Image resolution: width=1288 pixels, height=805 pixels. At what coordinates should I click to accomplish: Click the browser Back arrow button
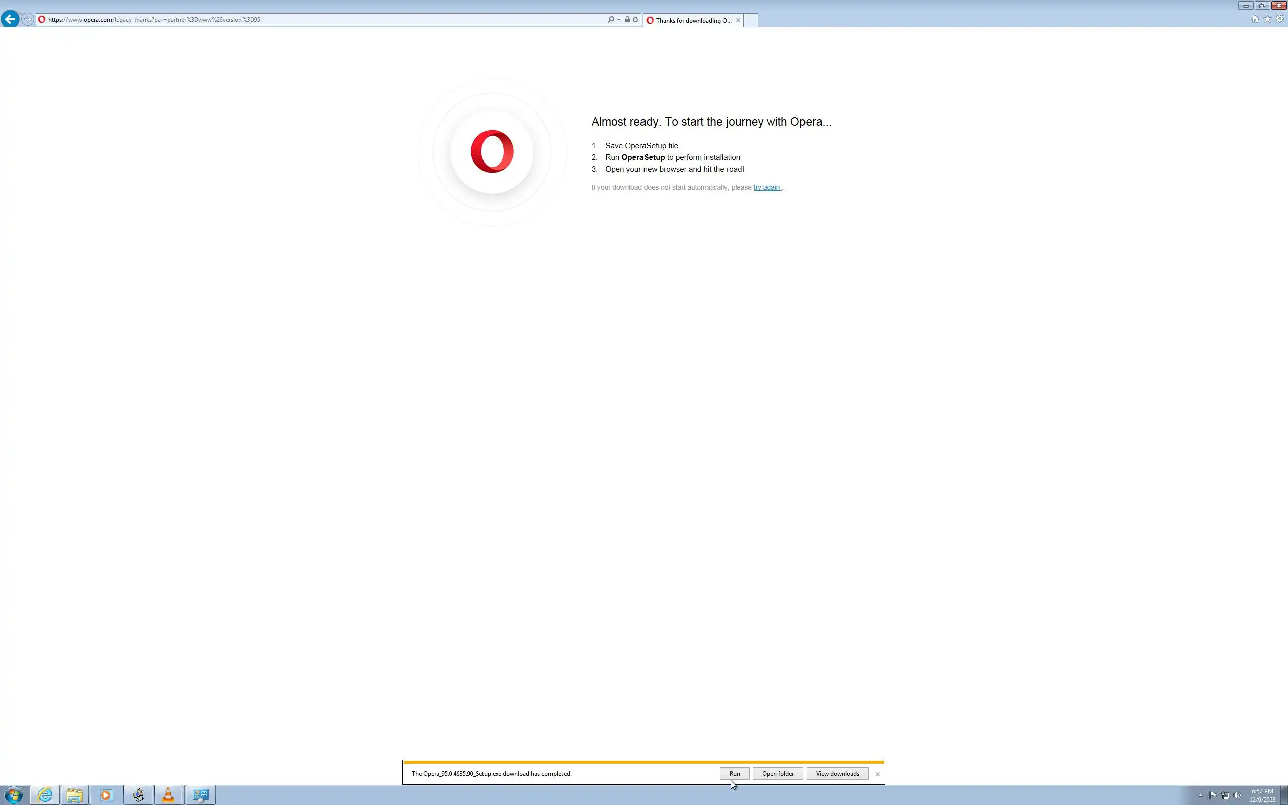[10, 19]
